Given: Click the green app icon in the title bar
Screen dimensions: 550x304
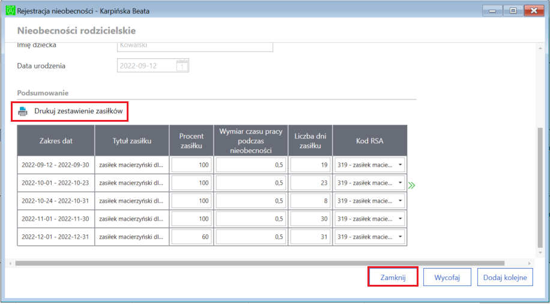Looking at the screenshot, I should (x=11, y=11).
